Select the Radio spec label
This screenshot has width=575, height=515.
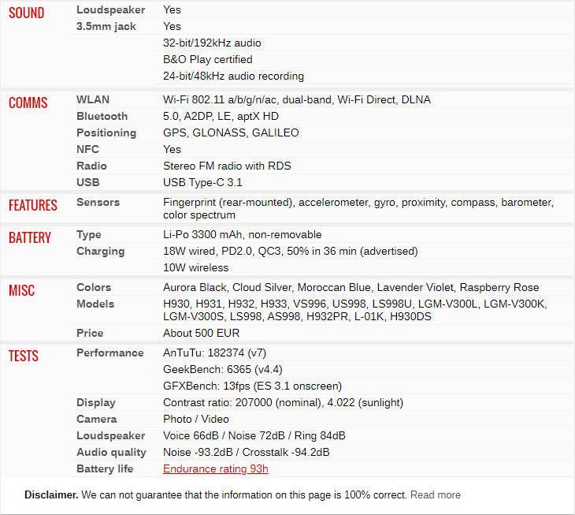[x=91, y=166]
